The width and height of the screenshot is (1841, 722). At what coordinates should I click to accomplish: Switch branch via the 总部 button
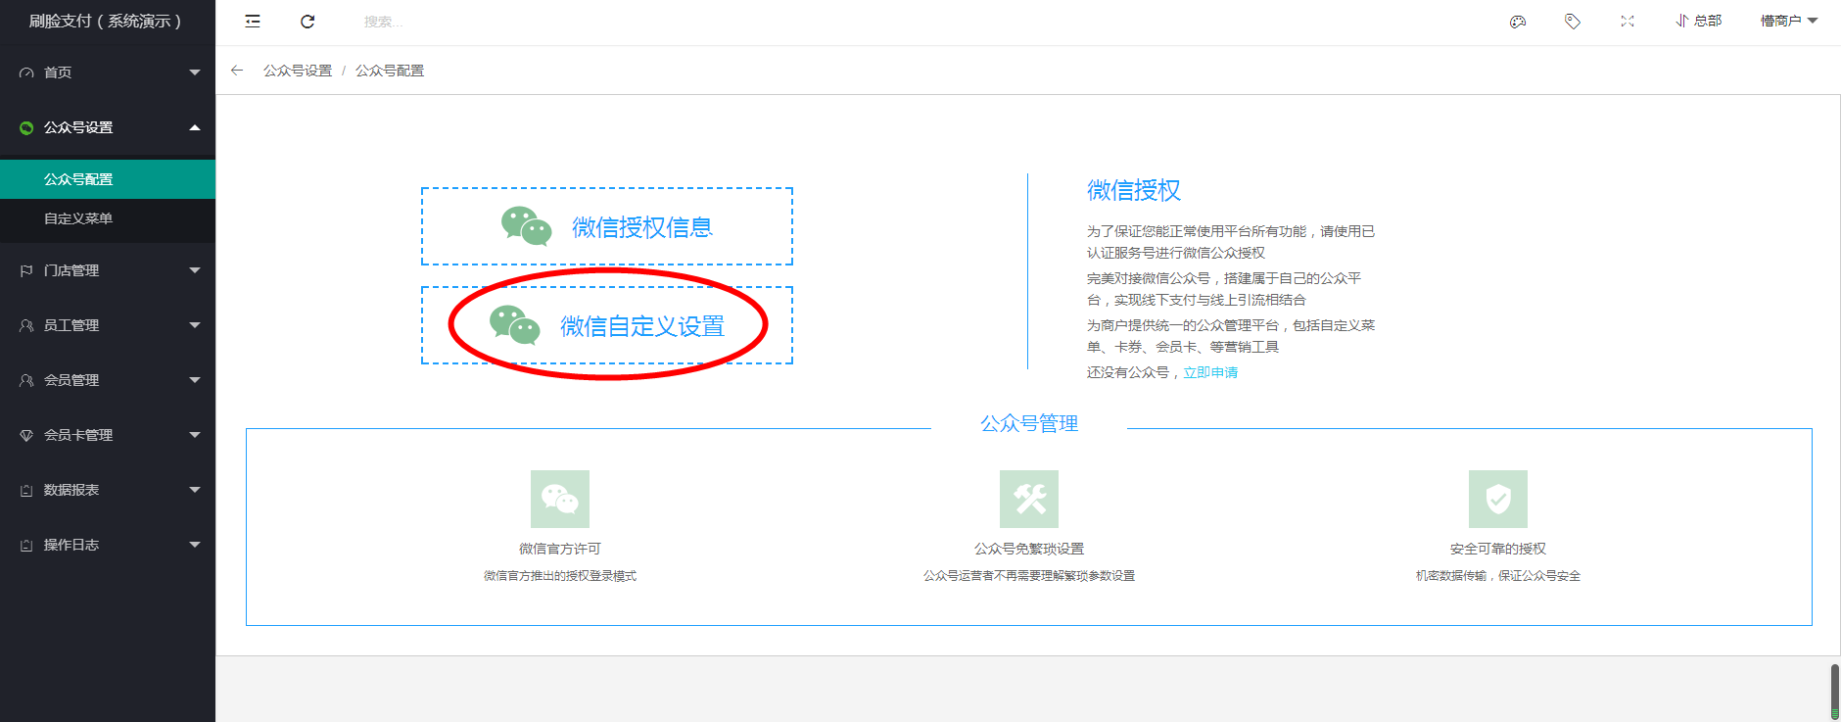tap(1698, 21)
